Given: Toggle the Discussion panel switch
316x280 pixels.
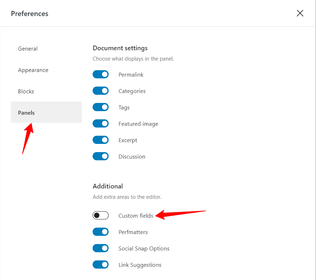Looking at the screenshot, I should coord(101,156).
